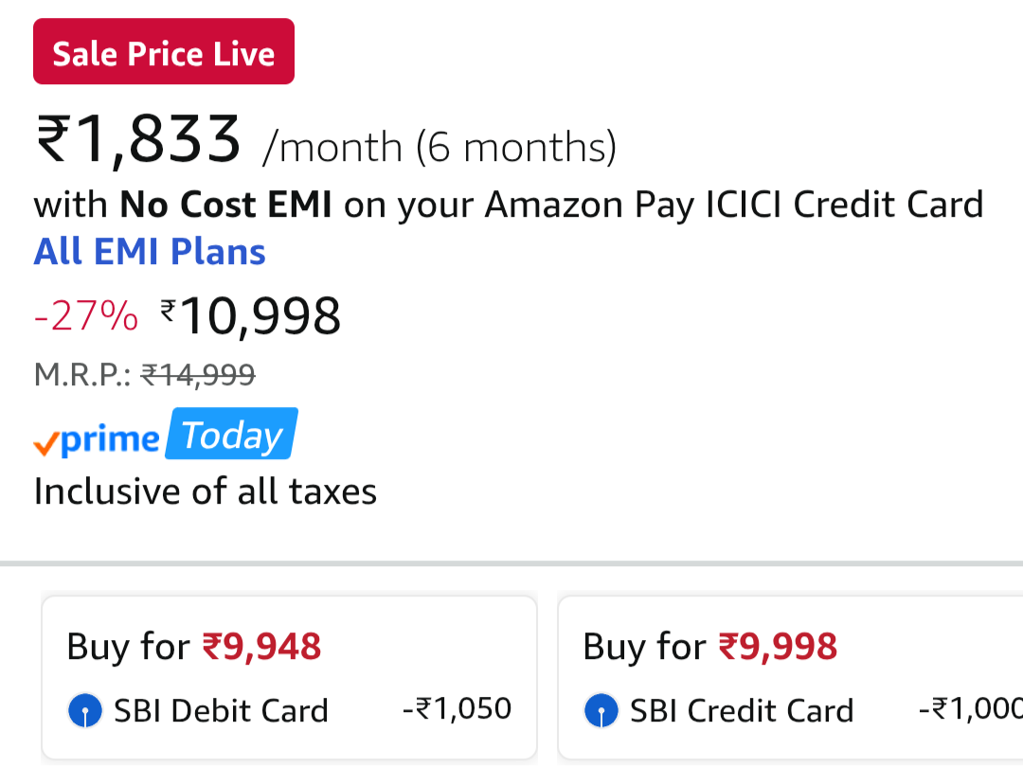
Task: Tap the Sale Price Live badge
Action: tap(164, 52)
